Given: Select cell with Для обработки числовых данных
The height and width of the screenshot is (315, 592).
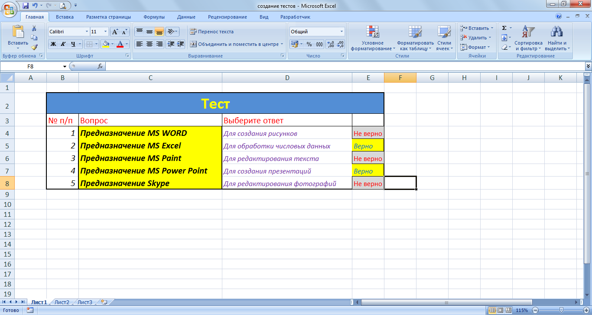Looking at the screenshot, I should [287, 146].
